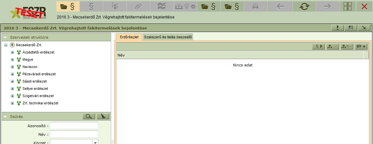Expand the Sellyei erdészet node

pyautogui.click(x=12, y=89)
